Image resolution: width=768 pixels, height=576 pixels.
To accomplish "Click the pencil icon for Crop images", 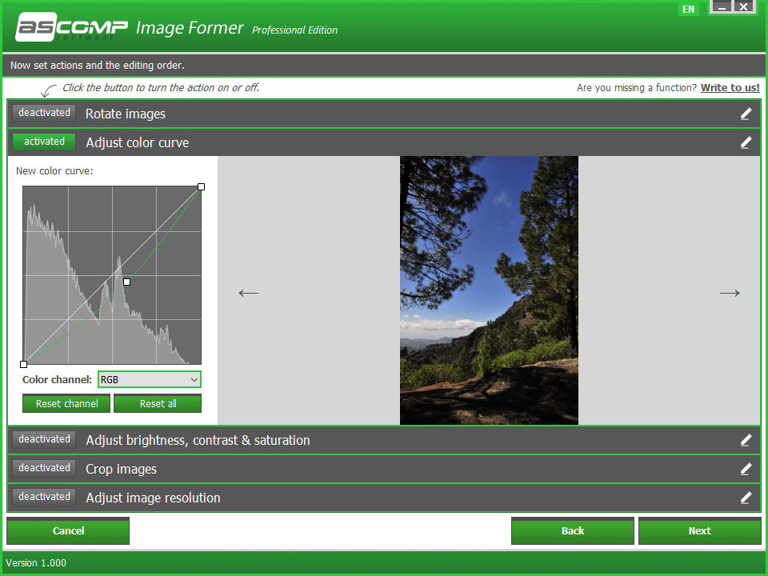I will 746,470.
